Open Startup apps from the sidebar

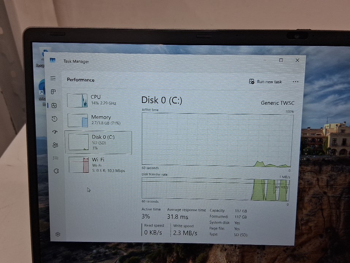(55, 132)
